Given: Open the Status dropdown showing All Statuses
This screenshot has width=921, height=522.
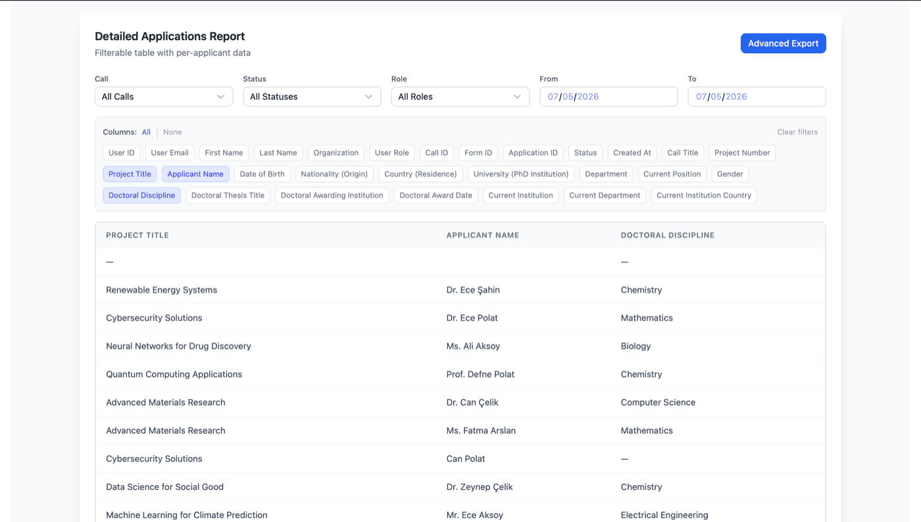Looking at the screenshot, I should tap(312, 97).
